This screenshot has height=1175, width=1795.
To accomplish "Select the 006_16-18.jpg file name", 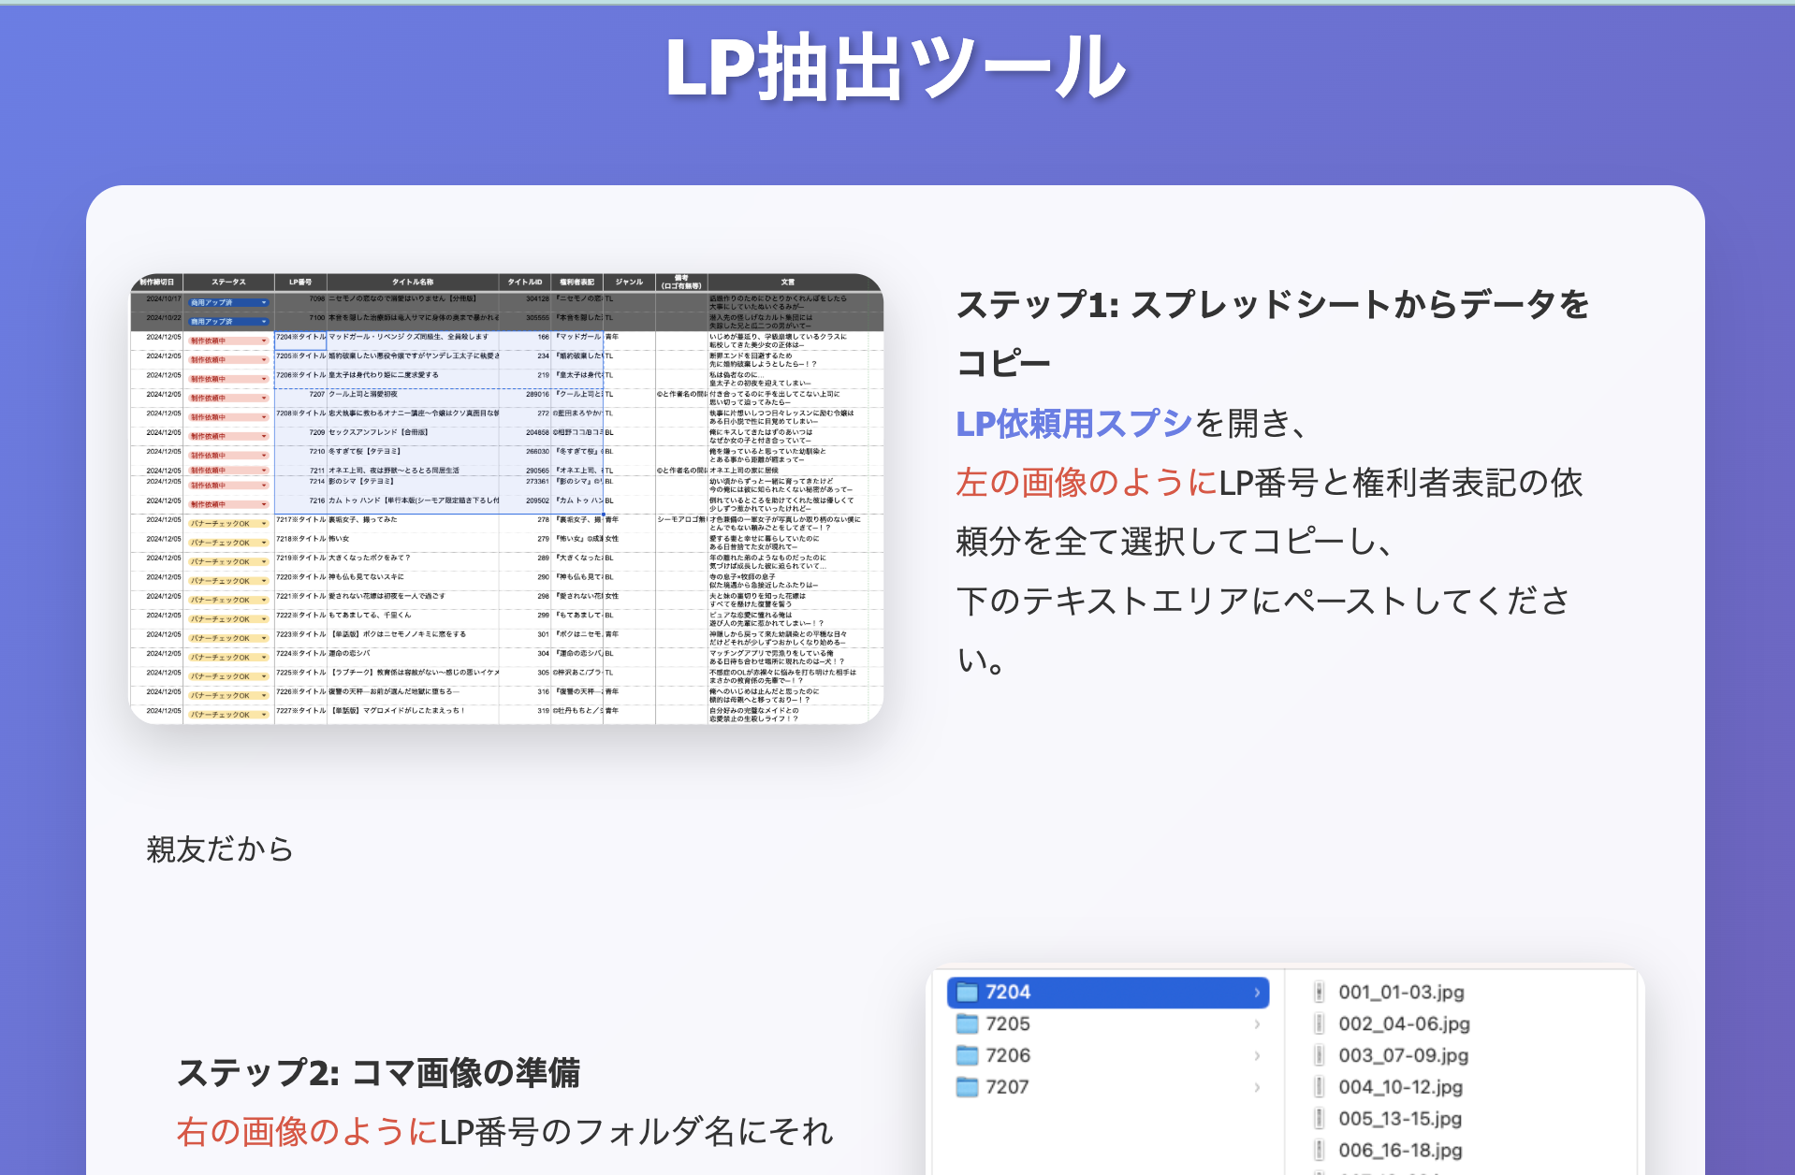I will coord(1399,1151).
